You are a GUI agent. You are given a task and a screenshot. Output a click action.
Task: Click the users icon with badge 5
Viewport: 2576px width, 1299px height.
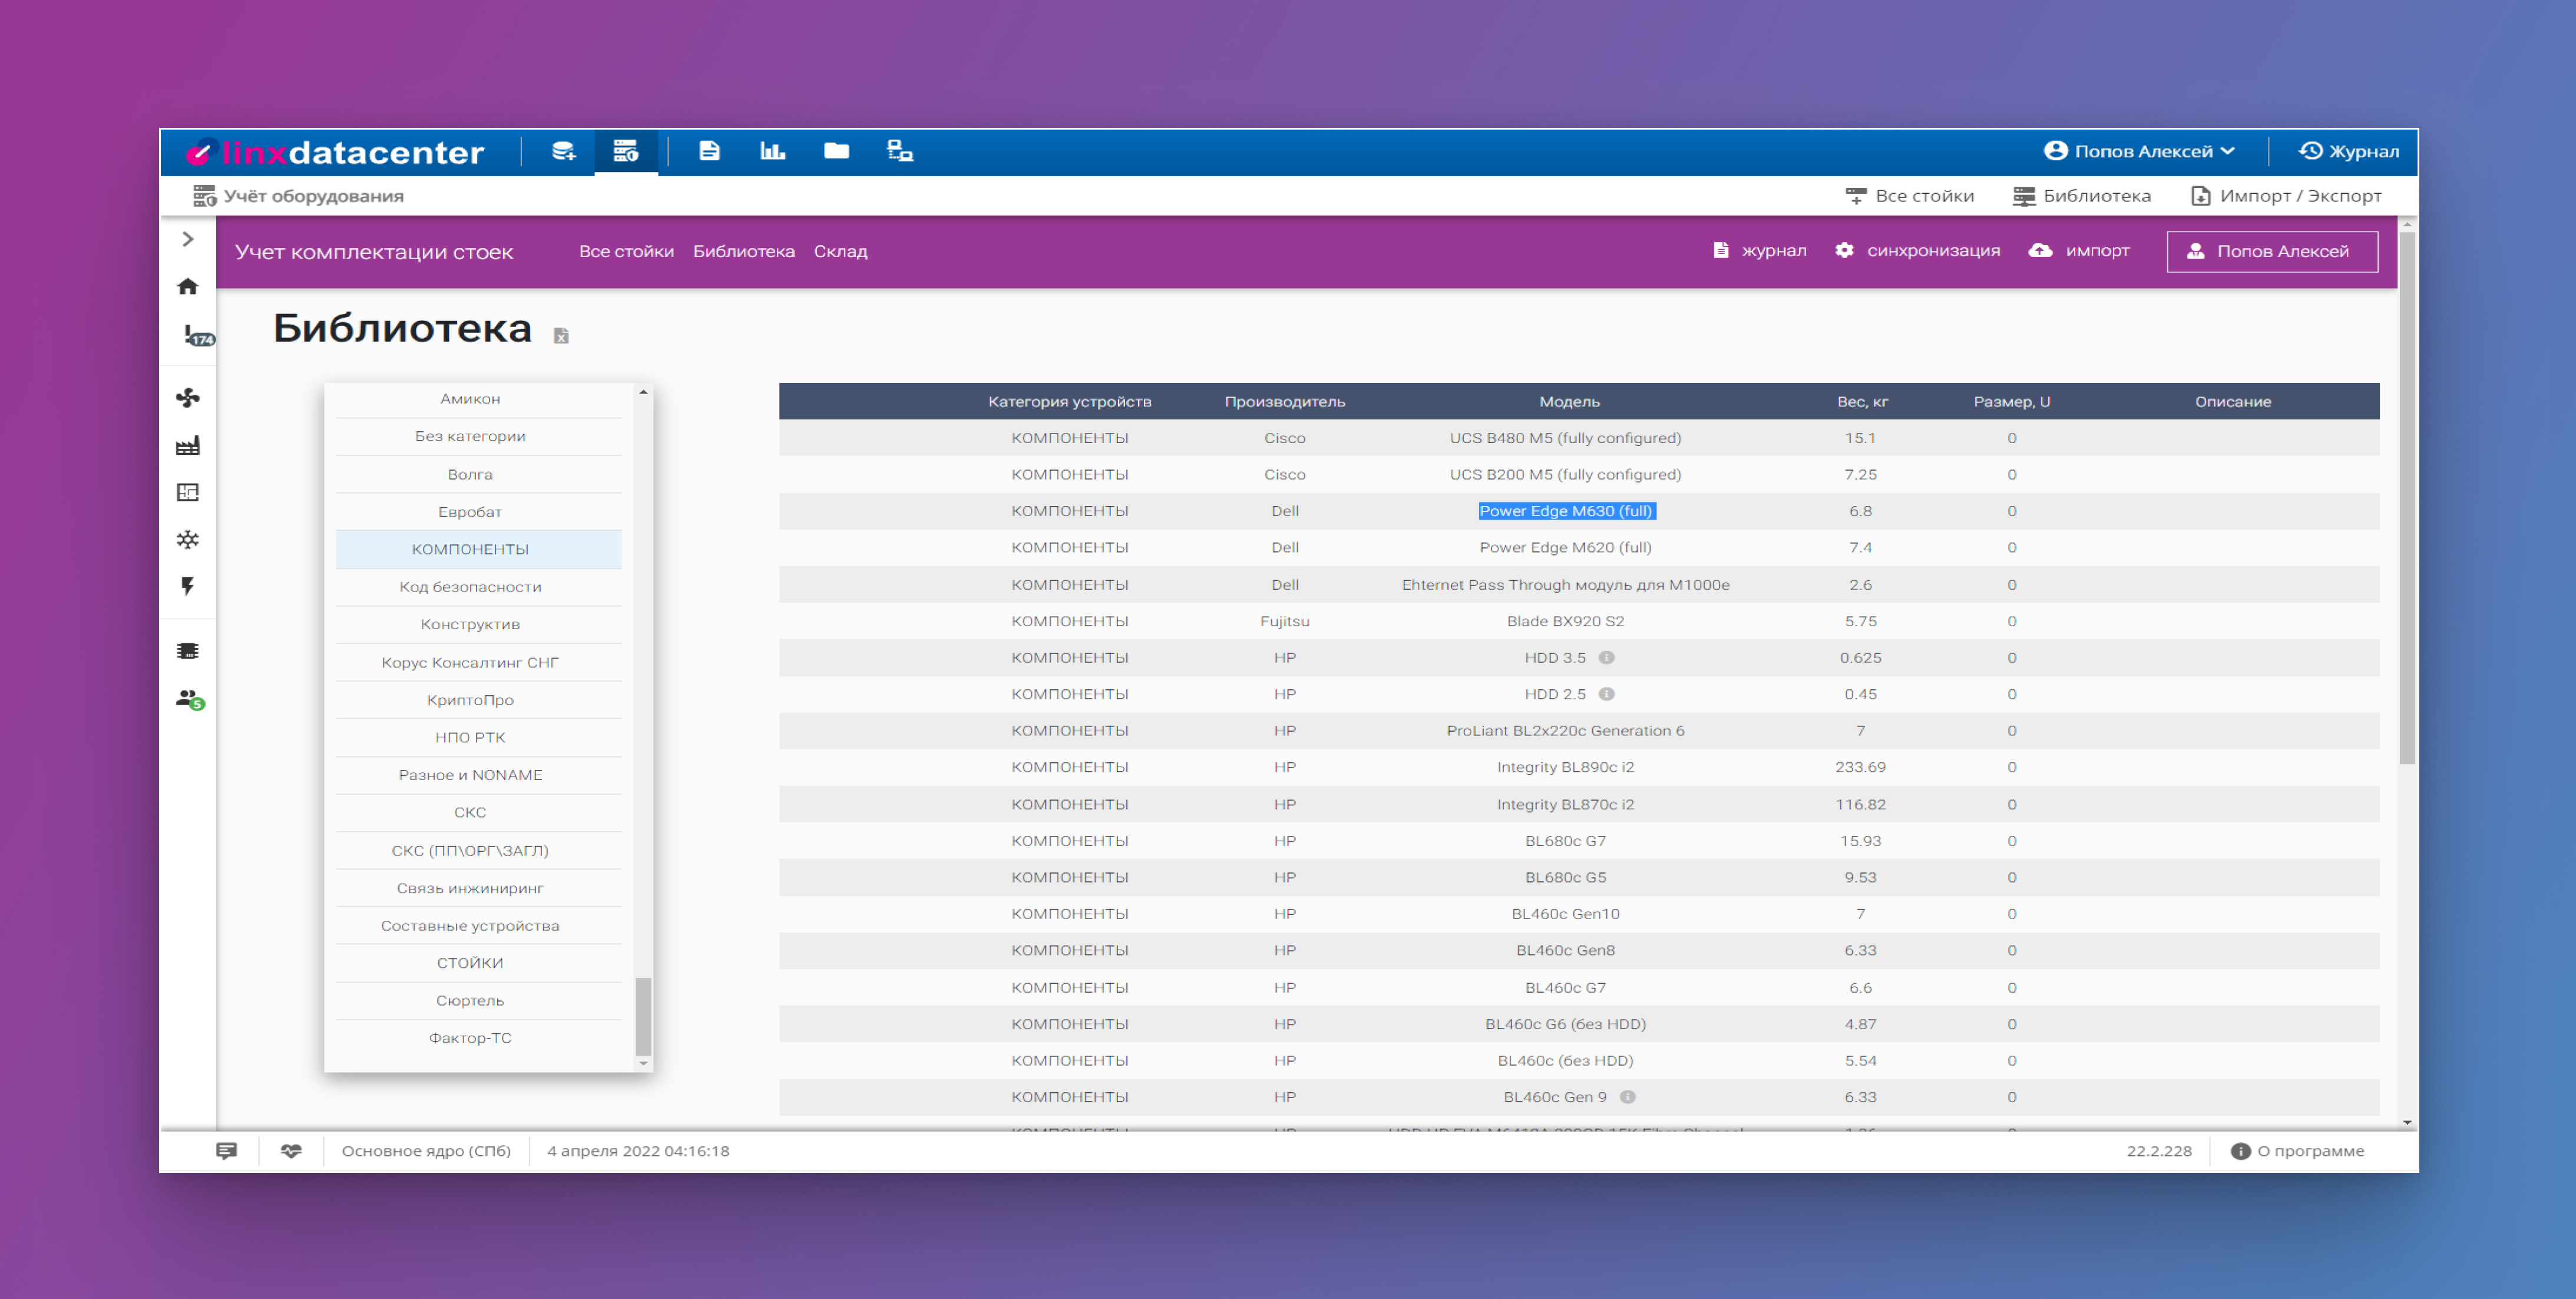tap(190, 700)
